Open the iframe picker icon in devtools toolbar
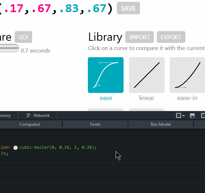This screenshot has height=193, width=205. (x=179, y=115)
